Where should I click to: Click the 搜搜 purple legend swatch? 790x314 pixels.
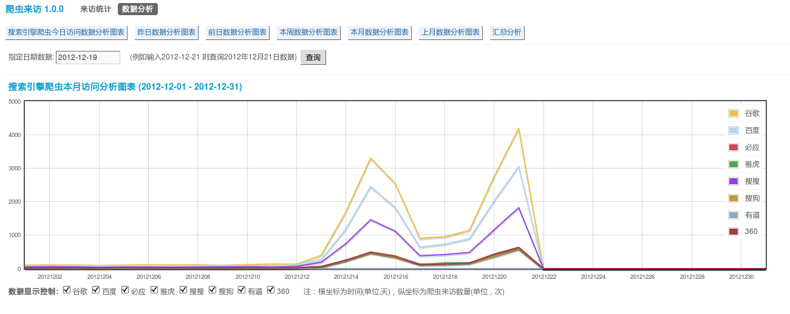point(733,181)
